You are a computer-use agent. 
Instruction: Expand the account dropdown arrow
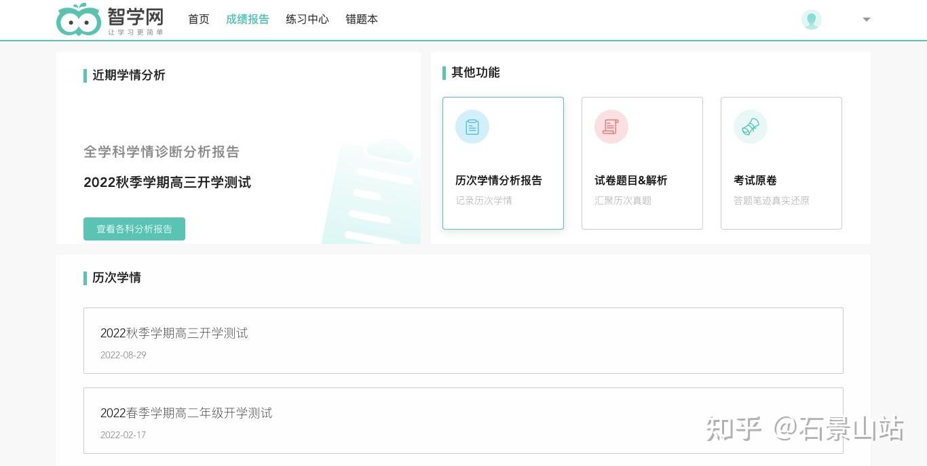tap(867, 20)
